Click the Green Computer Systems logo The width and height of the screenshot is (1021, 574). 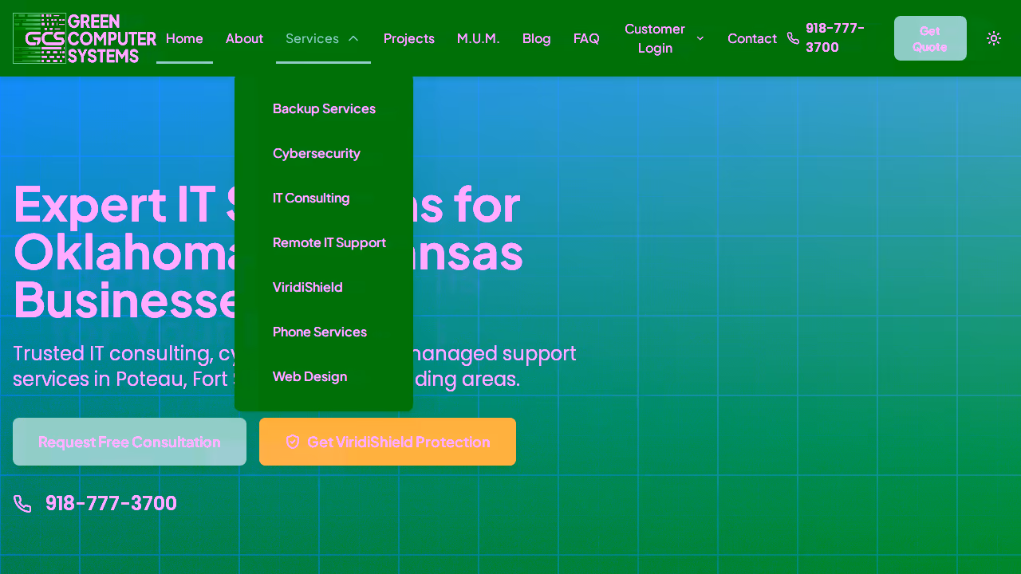coord(85,38)
